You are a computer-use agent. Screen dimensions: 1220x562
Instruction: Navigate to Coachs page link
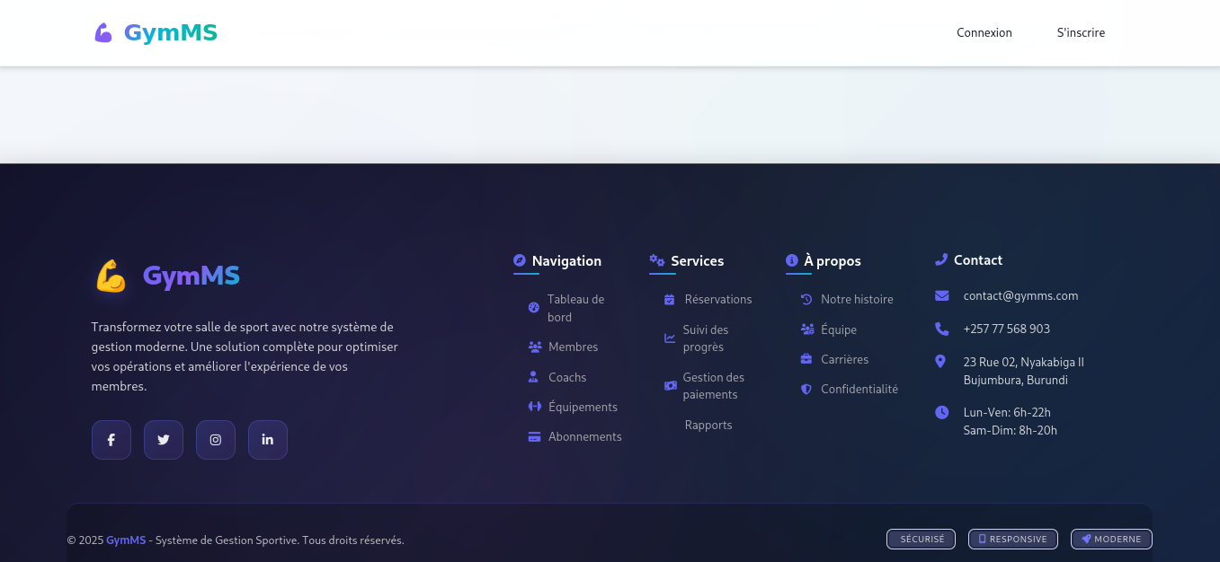[567, 377]
